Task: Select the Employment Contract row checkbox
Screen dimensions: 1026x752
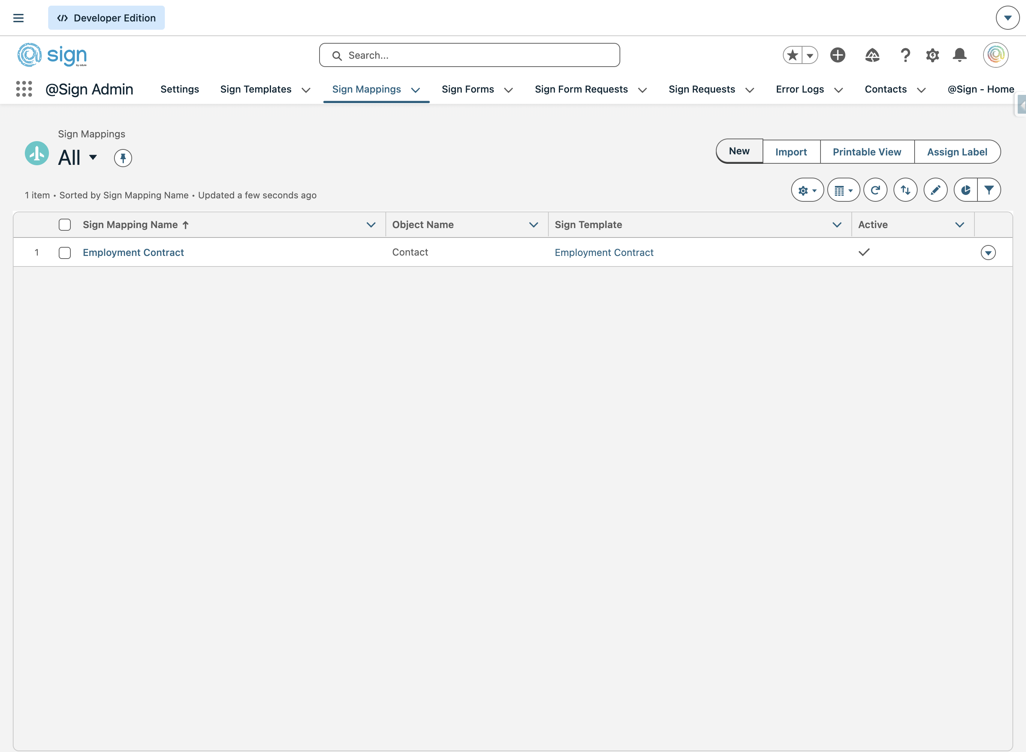Action: [x=65, y=253]
